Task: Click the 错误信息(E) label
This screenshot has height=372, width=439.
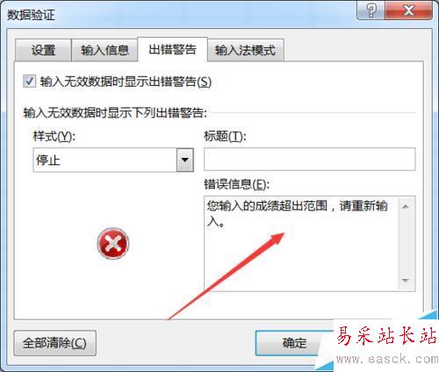Action: (x=236, y=184)
